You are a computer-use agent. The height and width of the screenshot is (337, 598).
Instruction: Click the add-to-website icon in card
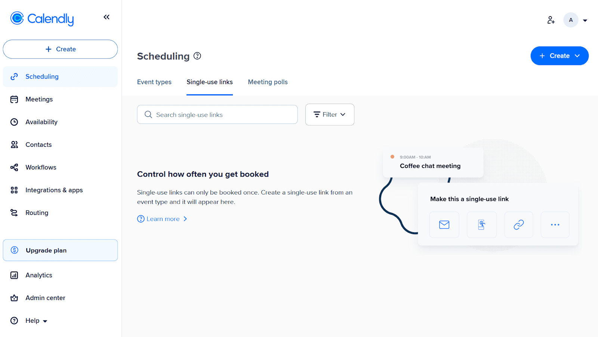pos(481,225)
